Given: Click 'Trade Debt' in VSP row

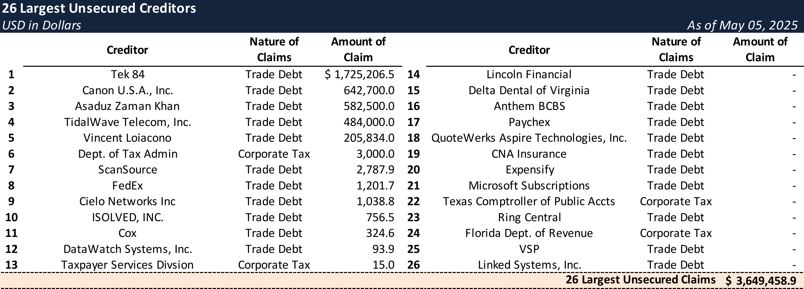Looking at the screenshot, I should click(x=676, y=249).
